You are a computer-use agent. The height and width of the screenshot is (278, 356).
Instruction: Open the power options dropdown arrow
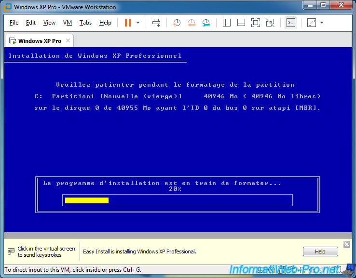click(138, 23)
